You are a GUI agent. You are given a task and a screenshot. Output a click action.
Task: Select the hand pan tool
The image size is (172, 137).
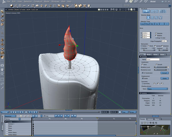pos(2,69)
